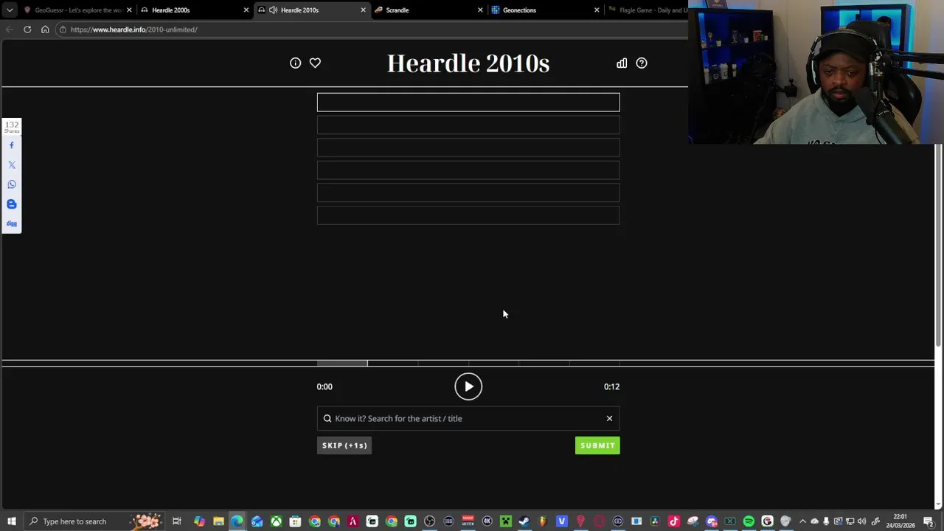944x531 pixels.
Task: Play the song clip
Action: (x=468, y=386)
